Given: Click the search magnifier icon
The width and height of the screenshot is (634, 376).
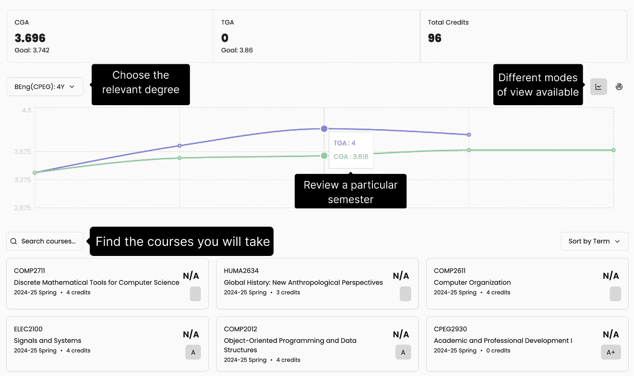Looking at the screenshot, I should point(14,241).
